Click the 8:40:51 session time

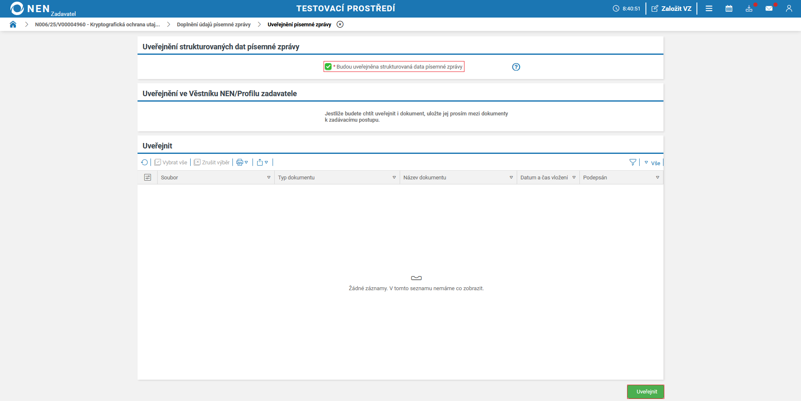631,8
